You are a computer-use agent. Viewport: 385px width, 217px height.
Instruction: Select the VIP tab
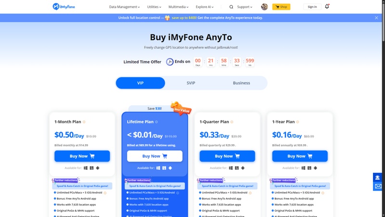[140, 83]
